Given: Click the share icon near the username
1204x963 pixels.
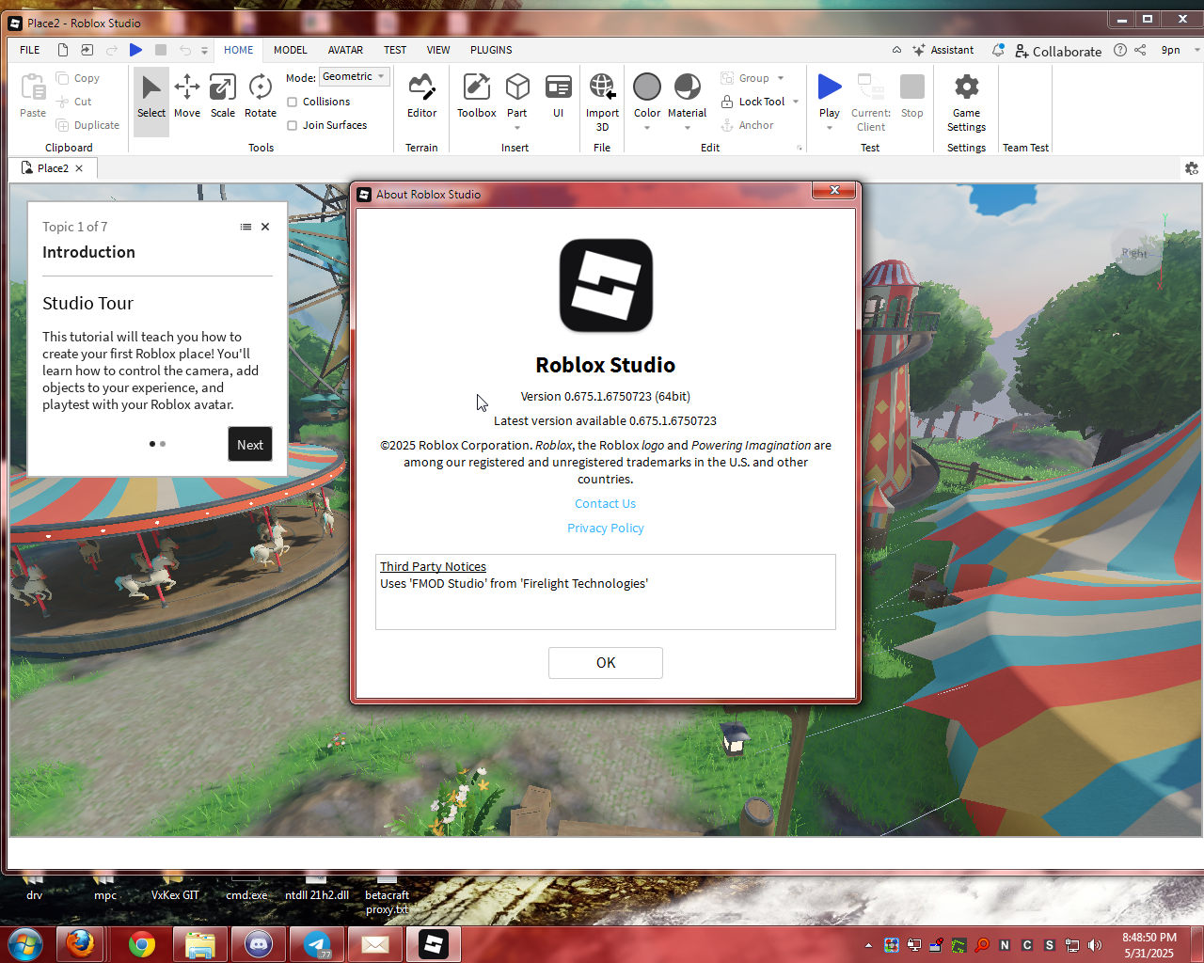Looking at the screenshot, I should (x=1140, y=50).
